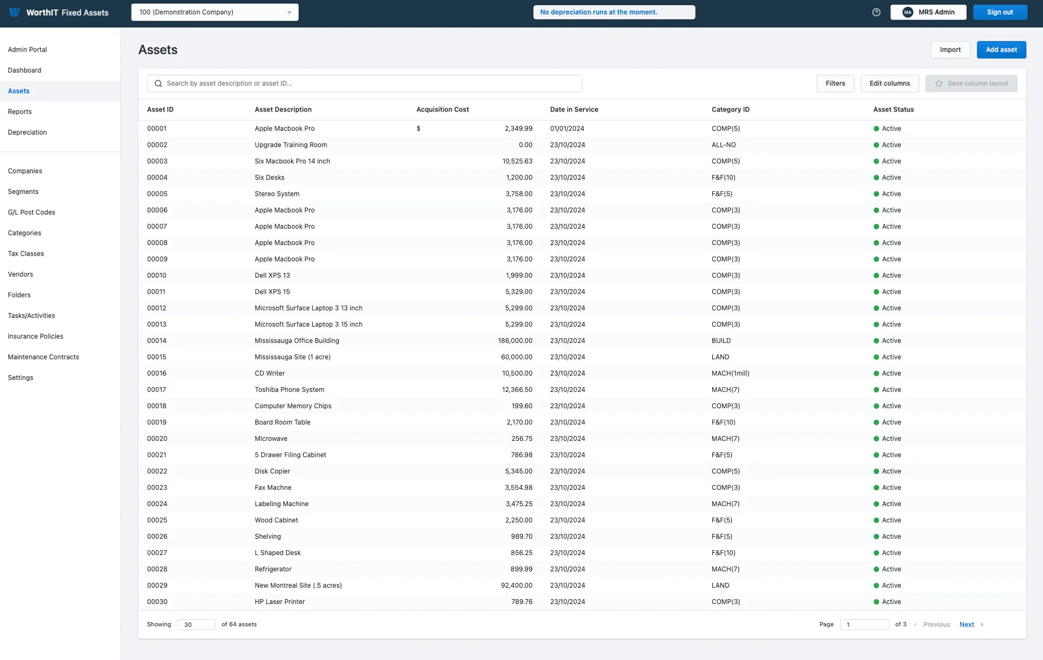Click the MA admin avatar icon
The width and height of the screenshot is (1043, 660).
pos(907,12)
